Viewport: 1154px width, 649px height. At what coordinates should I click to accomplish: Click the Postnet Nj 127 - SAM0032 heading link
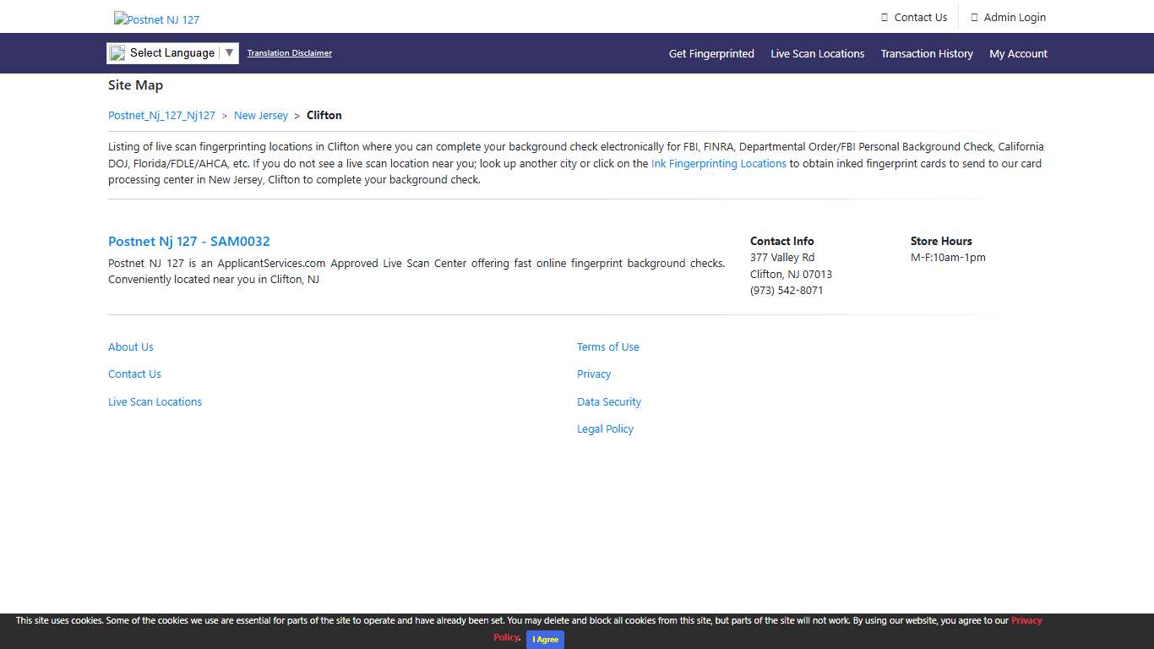pyautogui.click(x=188, y=242)
